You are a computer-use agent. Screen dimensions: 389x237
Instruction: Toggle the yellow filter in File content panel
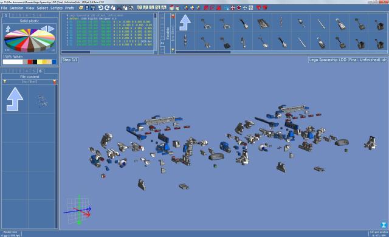4,81
